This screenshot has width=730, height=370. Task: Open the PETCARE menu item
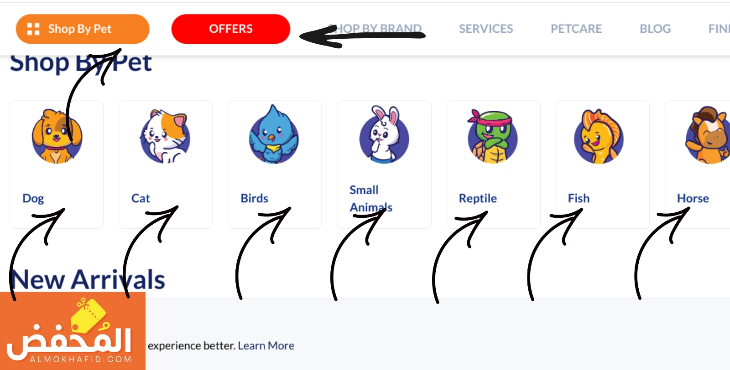[576, 29]
